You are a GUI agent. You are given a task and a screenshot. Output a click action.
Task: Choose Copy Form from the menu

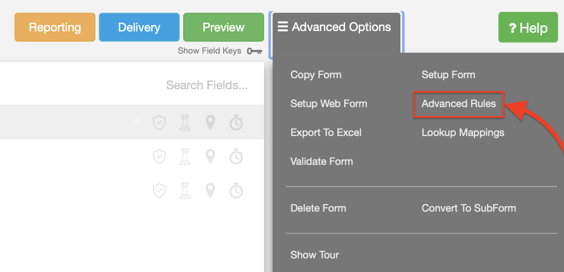316,75
